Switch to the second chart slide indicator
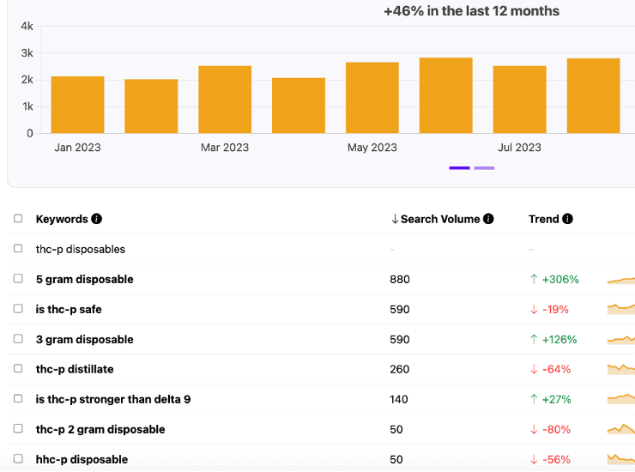 [x=484, y=168]
